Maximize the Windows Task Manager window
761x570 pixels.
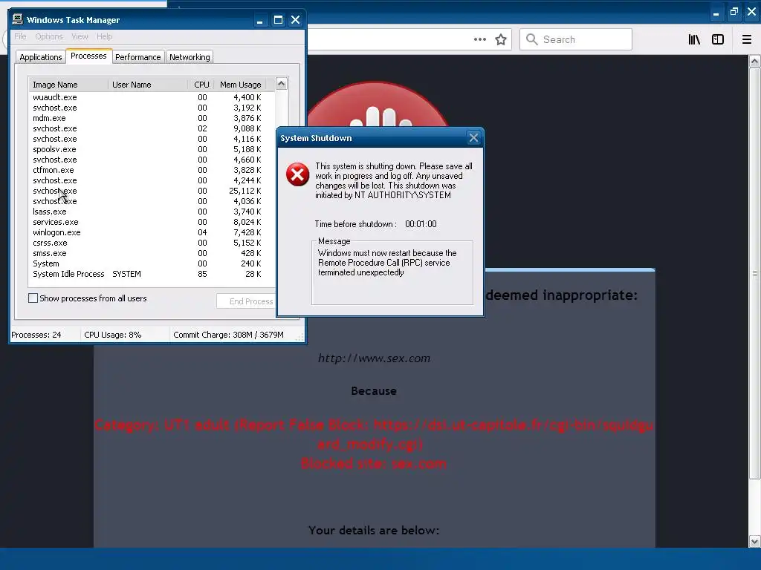(278, 20)
